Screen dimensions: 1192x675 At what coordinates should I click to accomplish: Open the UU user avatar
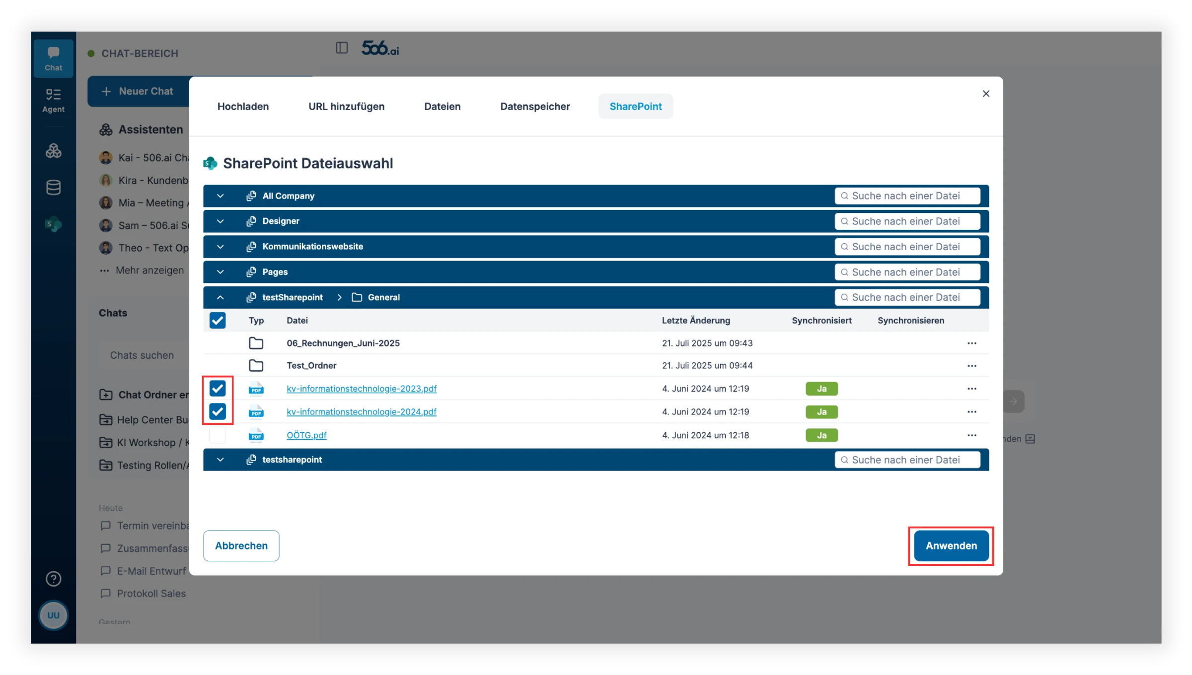[x=53, y=615]
